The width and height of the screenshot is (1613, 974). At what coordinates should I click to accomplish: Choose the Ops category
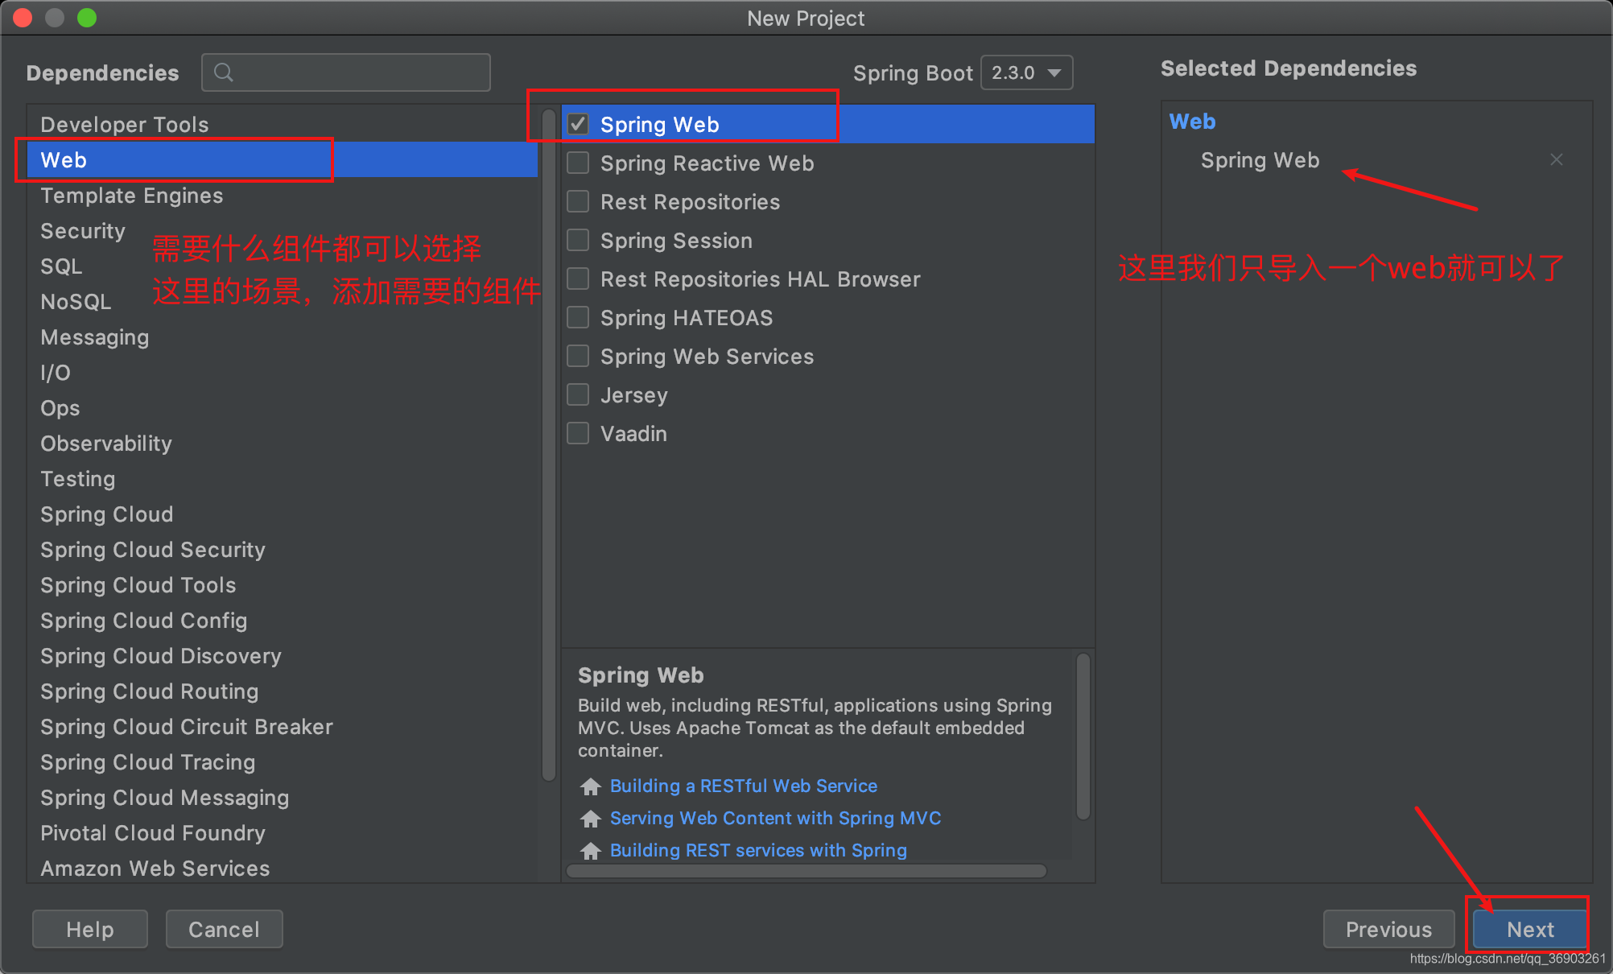pyautogui.click(x=283, y=407)
